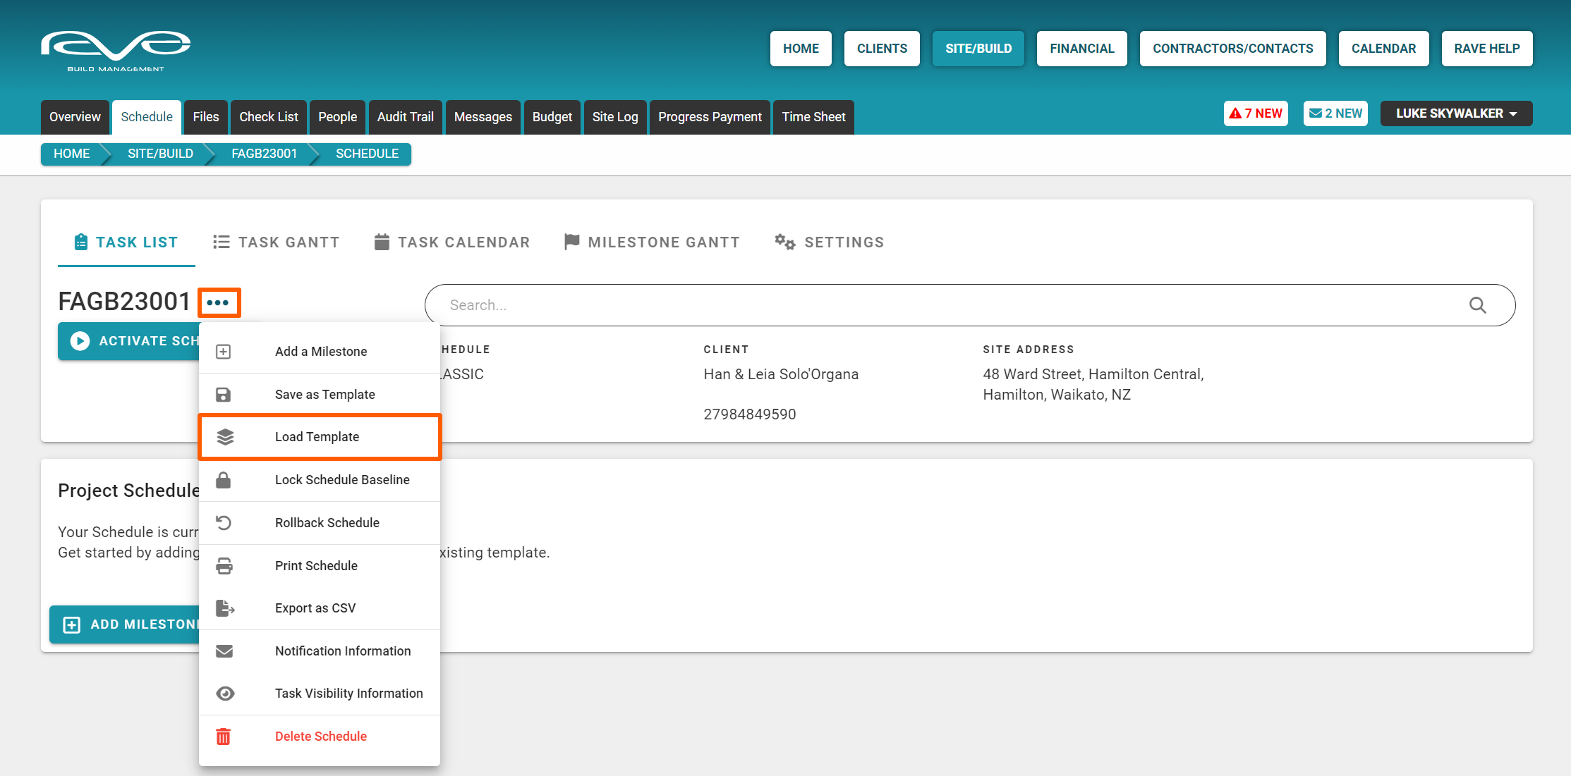
Task: Open the 2 NEW messages badge
Action: [1335, 113]
